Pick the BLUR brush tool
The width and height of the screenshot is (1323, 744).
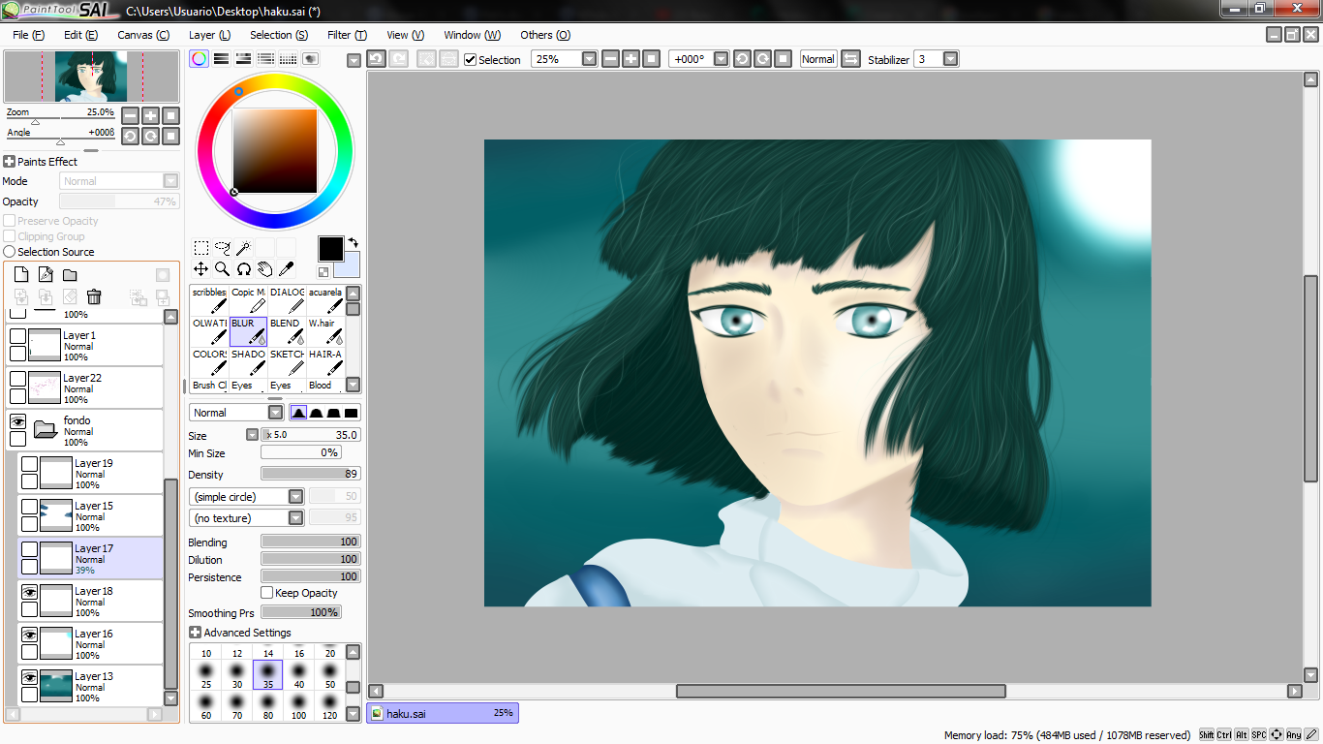[x=249, y=331]
